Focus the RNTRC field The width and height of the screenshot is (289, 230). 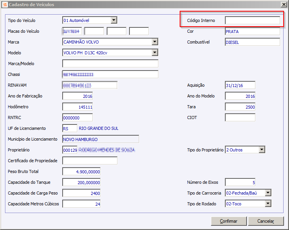point(77,118)
